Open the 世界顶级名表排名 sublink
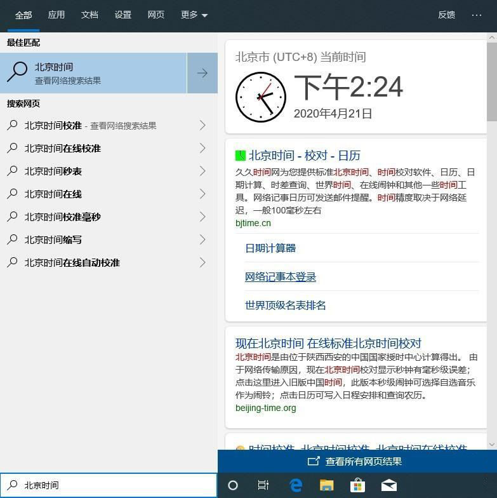The image size is (497, 498). click(x=286, y=305)
